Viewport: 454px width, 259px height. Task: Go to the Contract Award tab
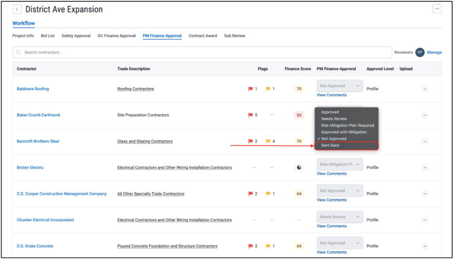pyautogui.click(x=203, y=36)
